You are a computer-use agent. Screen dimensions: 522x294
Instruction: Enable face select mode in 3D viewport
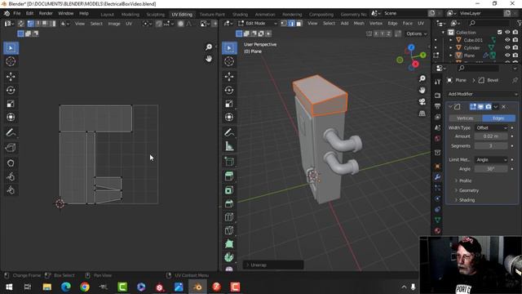299,24
